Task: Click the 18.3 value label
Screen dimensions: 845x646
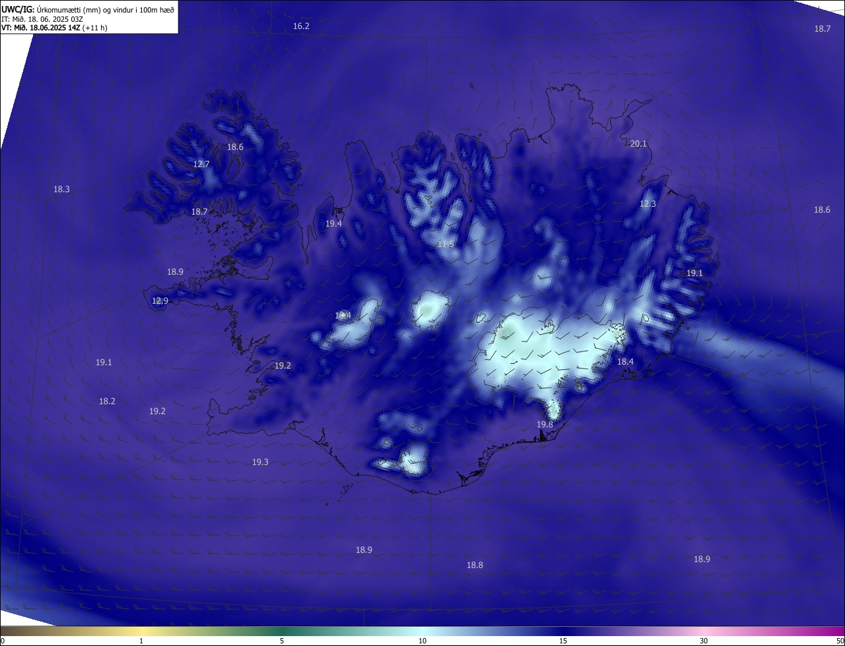Action: click(61, 190)
